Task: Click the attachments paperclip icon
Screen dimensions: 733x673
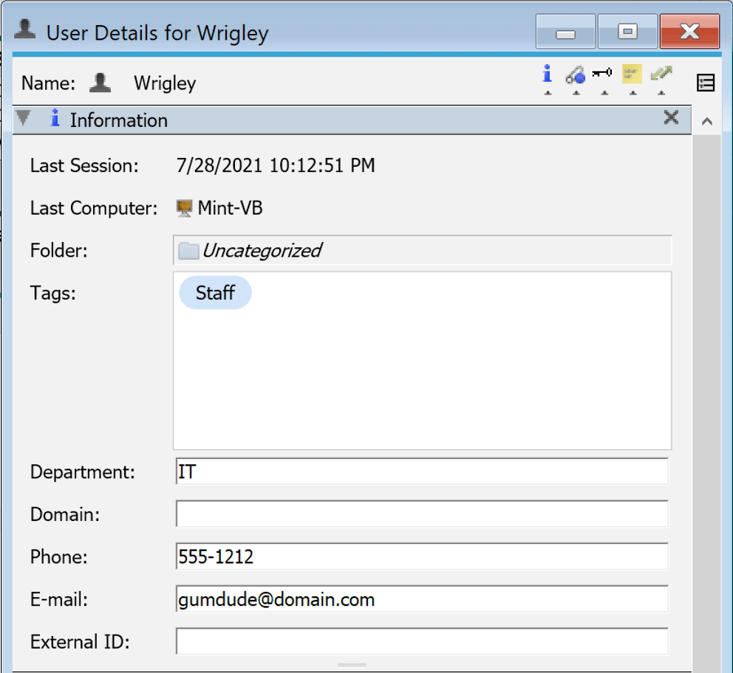Action: (576, 75)
